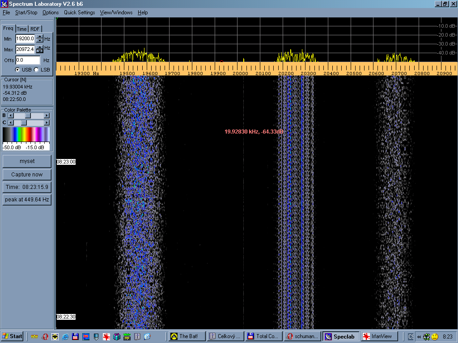
Task: Select the LSB radio button
Action: pos(36,70)
